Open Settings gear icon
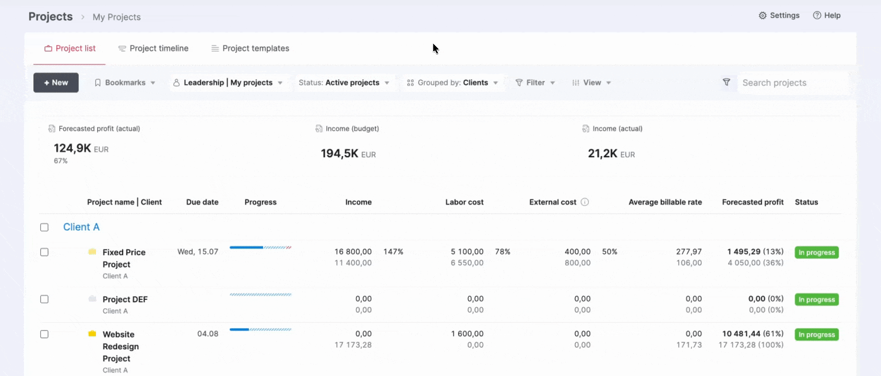 click(763, 16)
